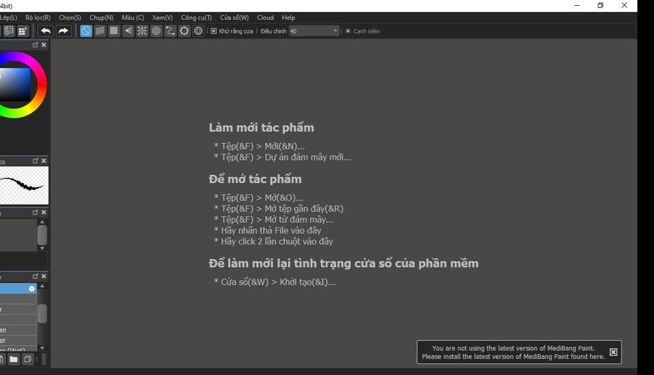Undock the color wheel panel with its float icon
Image resolution: width=654 pixels, height=375 pixels.
click(x=36, y=45)
